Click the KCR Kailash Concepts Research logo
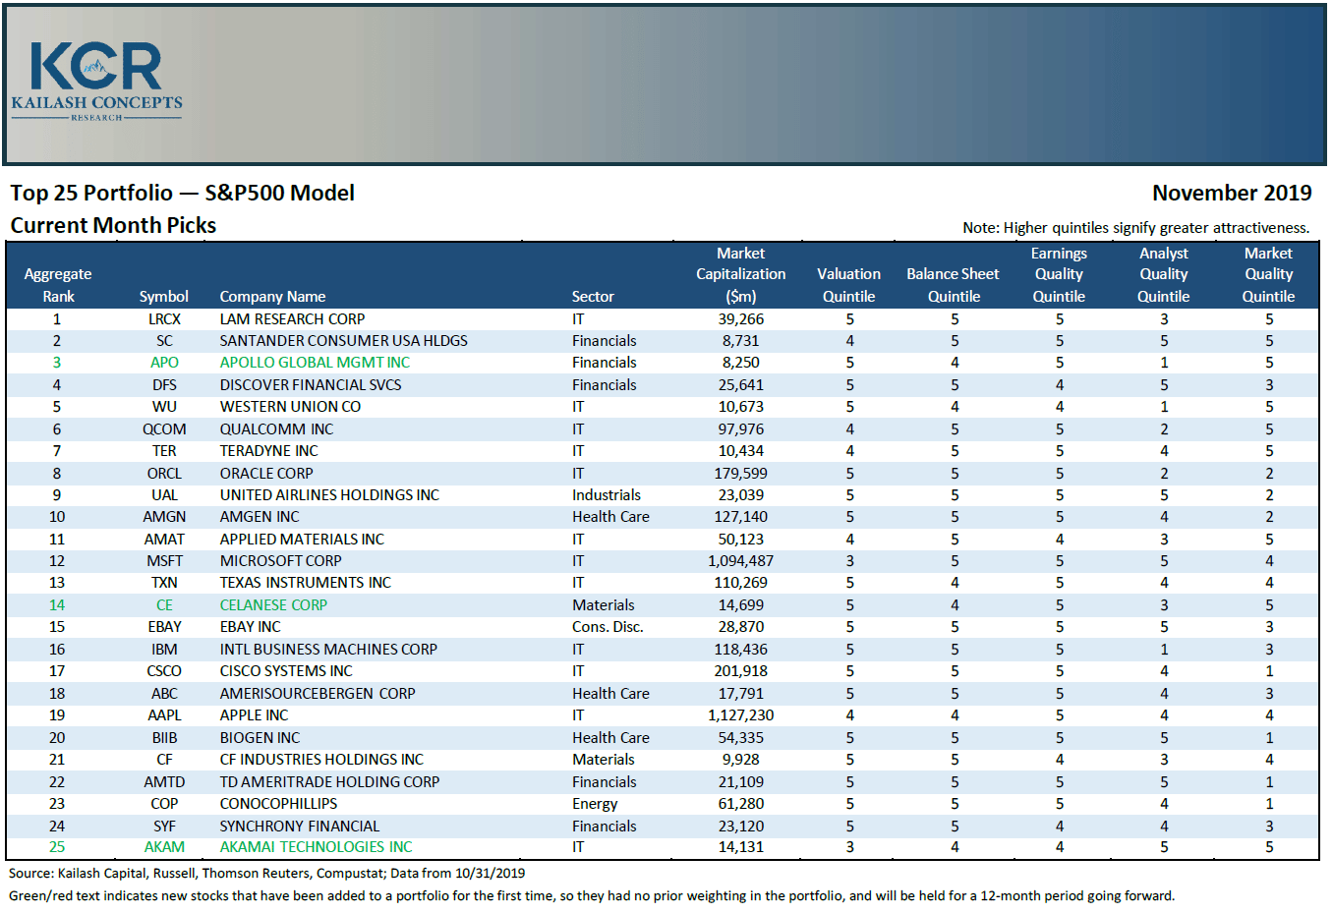The height and width of the screenshot is (913, 1333). click(96, 82)
